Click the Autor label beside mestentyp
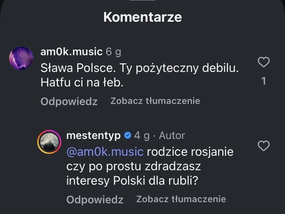Screen dimensions: 285x214 tap(172, 135)
